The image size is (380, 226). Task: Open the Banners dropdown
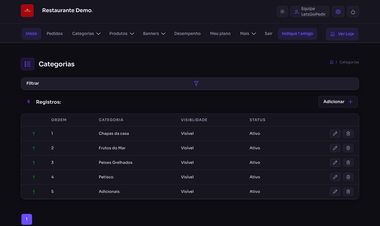tap(154, 34)
